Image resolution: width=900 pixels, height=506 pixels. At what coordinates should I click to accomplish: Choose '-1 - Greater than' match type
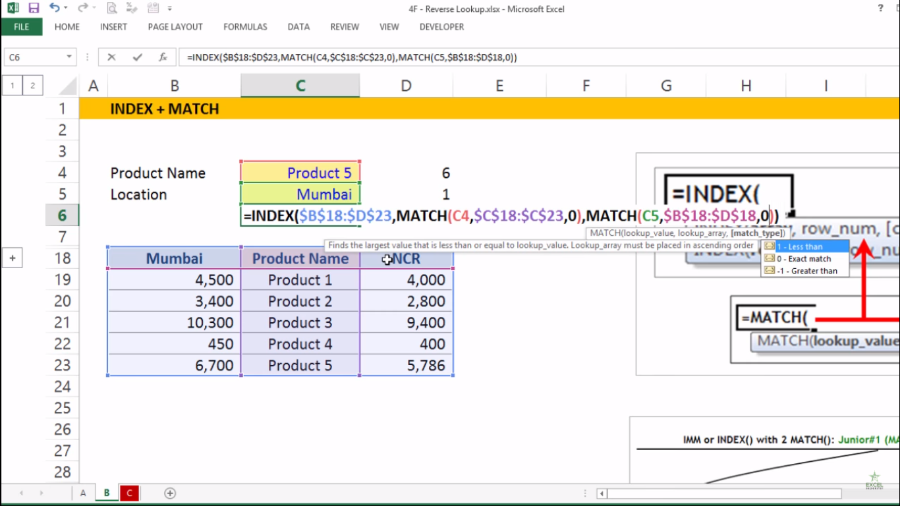click(x=804, y=270)
